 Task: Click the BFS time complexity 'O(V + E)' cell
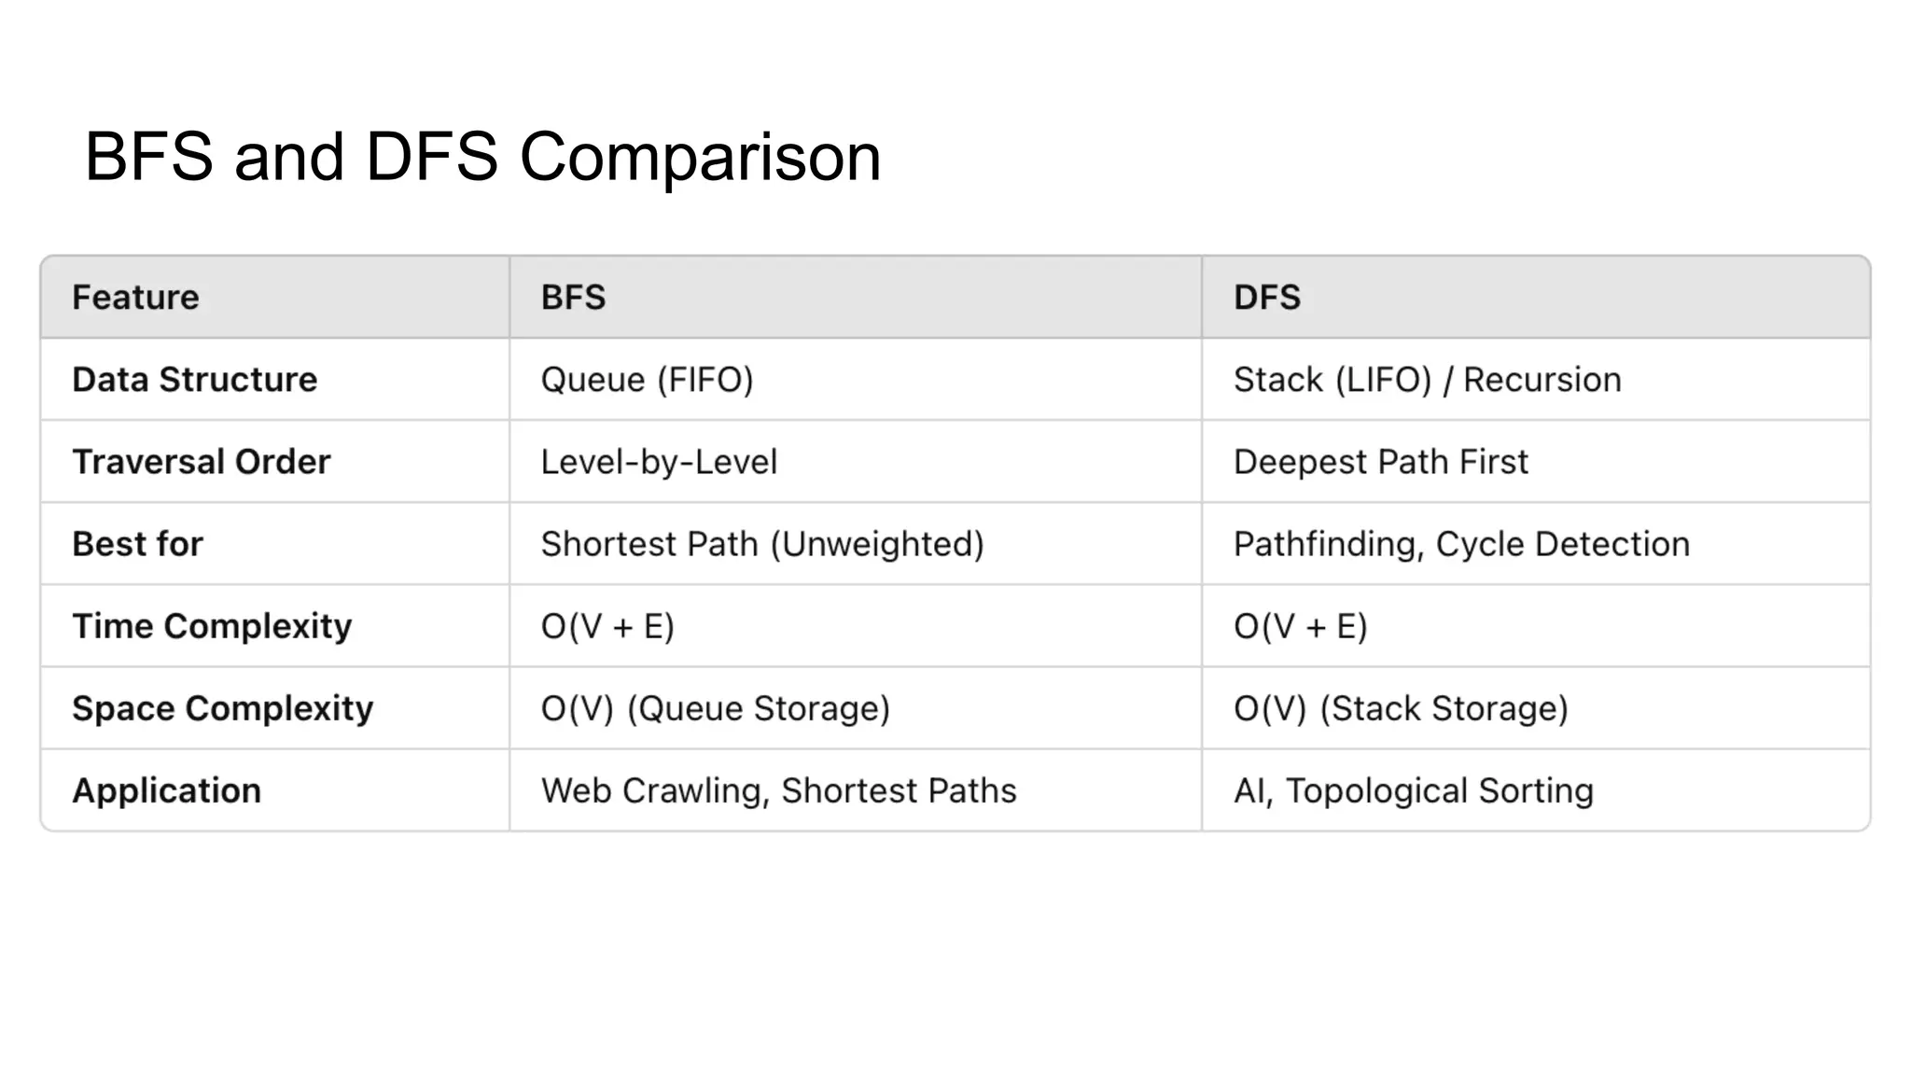tap(607, 626)
